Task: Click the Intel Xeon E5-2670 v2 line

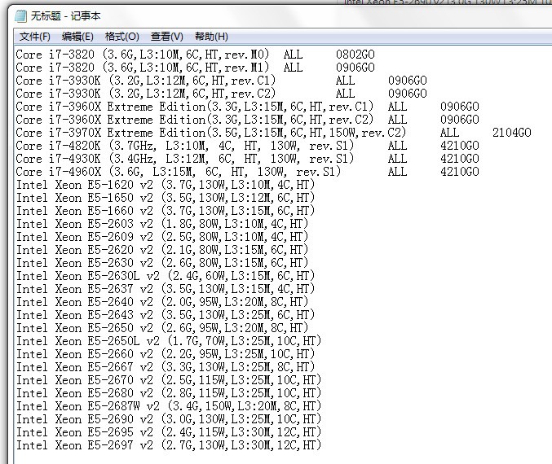Action: 169,379
